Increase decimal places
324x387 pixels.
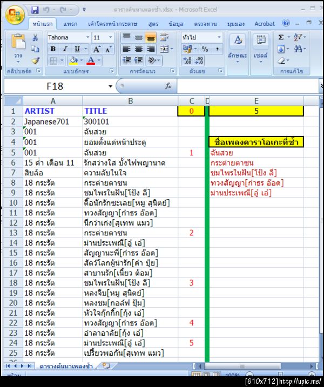[x=187, y=60]
